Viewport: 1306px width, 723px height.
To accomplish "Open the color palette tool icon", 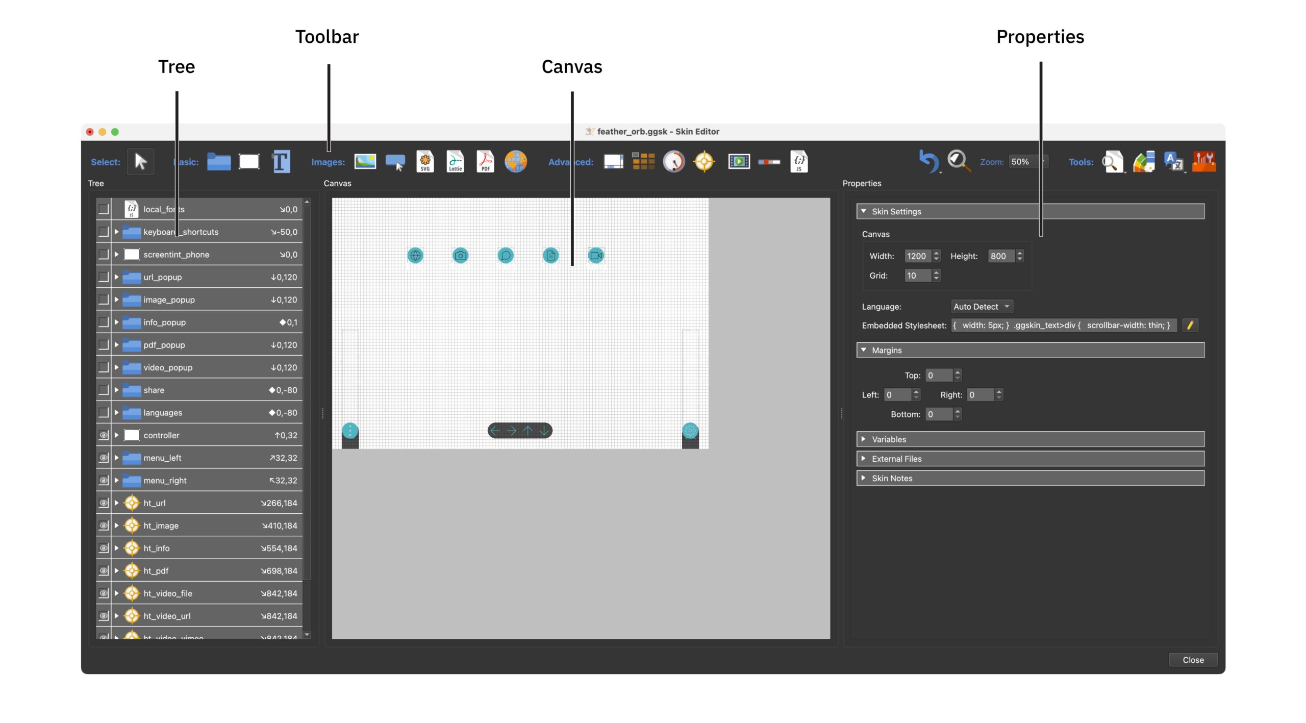I will coord(1144,162).
